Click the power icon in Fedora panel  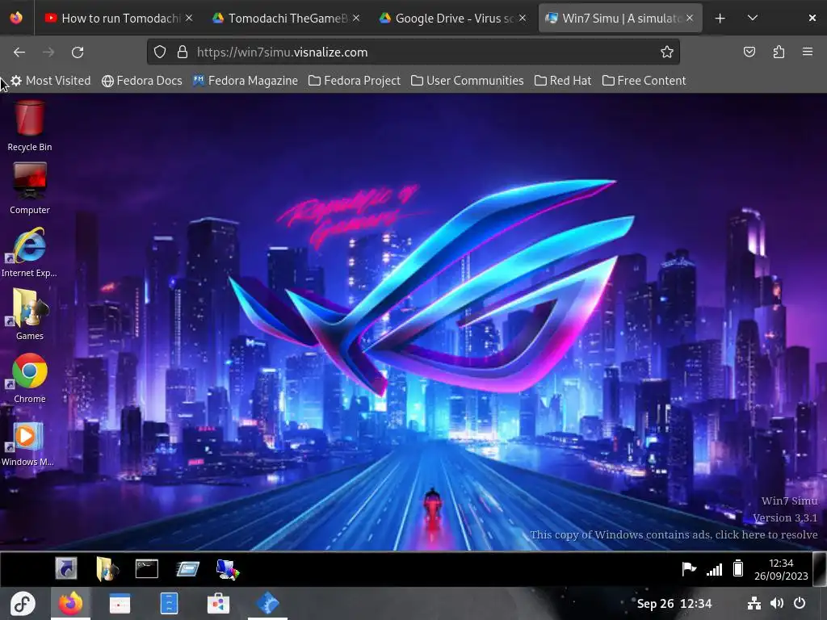(x=800, y=603)
